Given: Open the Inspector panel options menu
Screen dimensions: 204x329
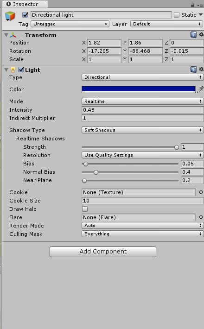Looking at the screenshot, I should coord(200,5).
